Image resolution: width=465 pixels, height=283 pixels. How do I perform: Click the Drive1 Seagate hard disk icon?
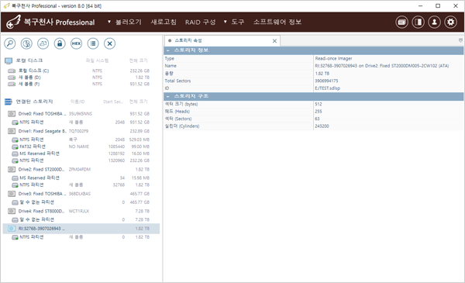pyautogui.click(x=12, y=131)
